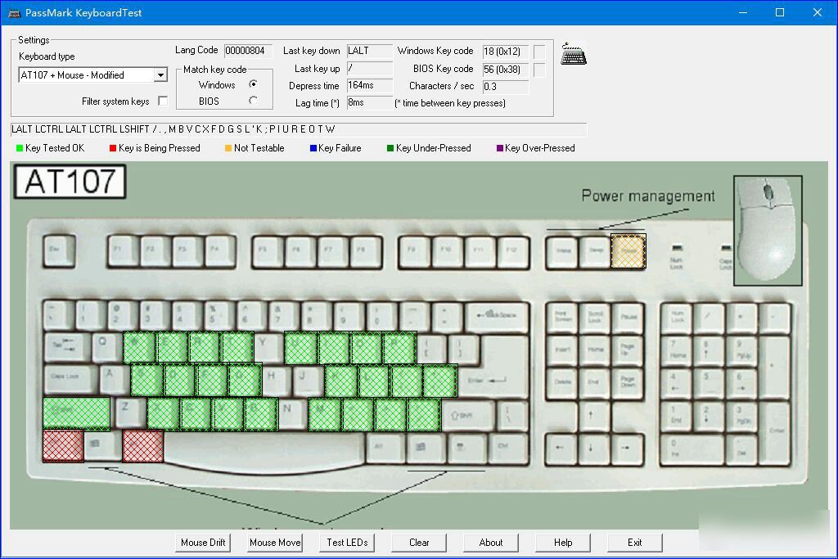Click the untested Q key
Image resolution: width=838 pixels, height=559 pixels.
point(106,347)
